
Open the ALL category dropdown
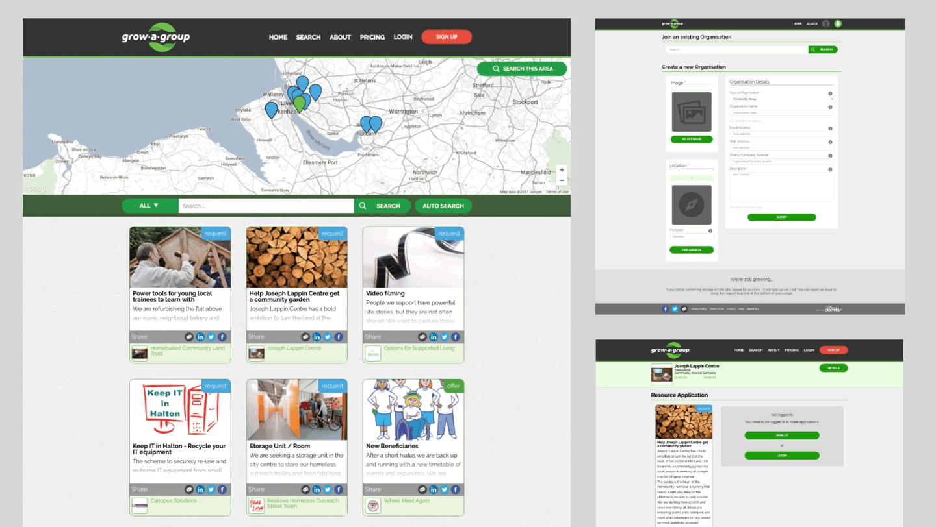tap(149, 206)
